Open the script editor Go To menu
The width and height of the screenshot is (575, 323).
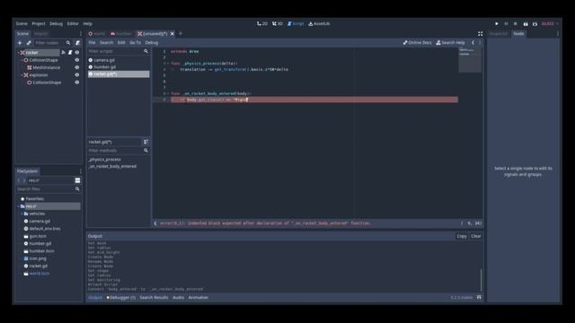pyautogui.click(x=136, y=43)
